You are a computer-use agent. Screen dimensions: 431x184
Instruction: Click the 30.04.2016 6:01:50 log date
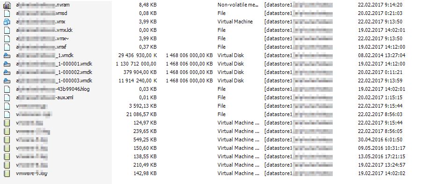(380, 140)
